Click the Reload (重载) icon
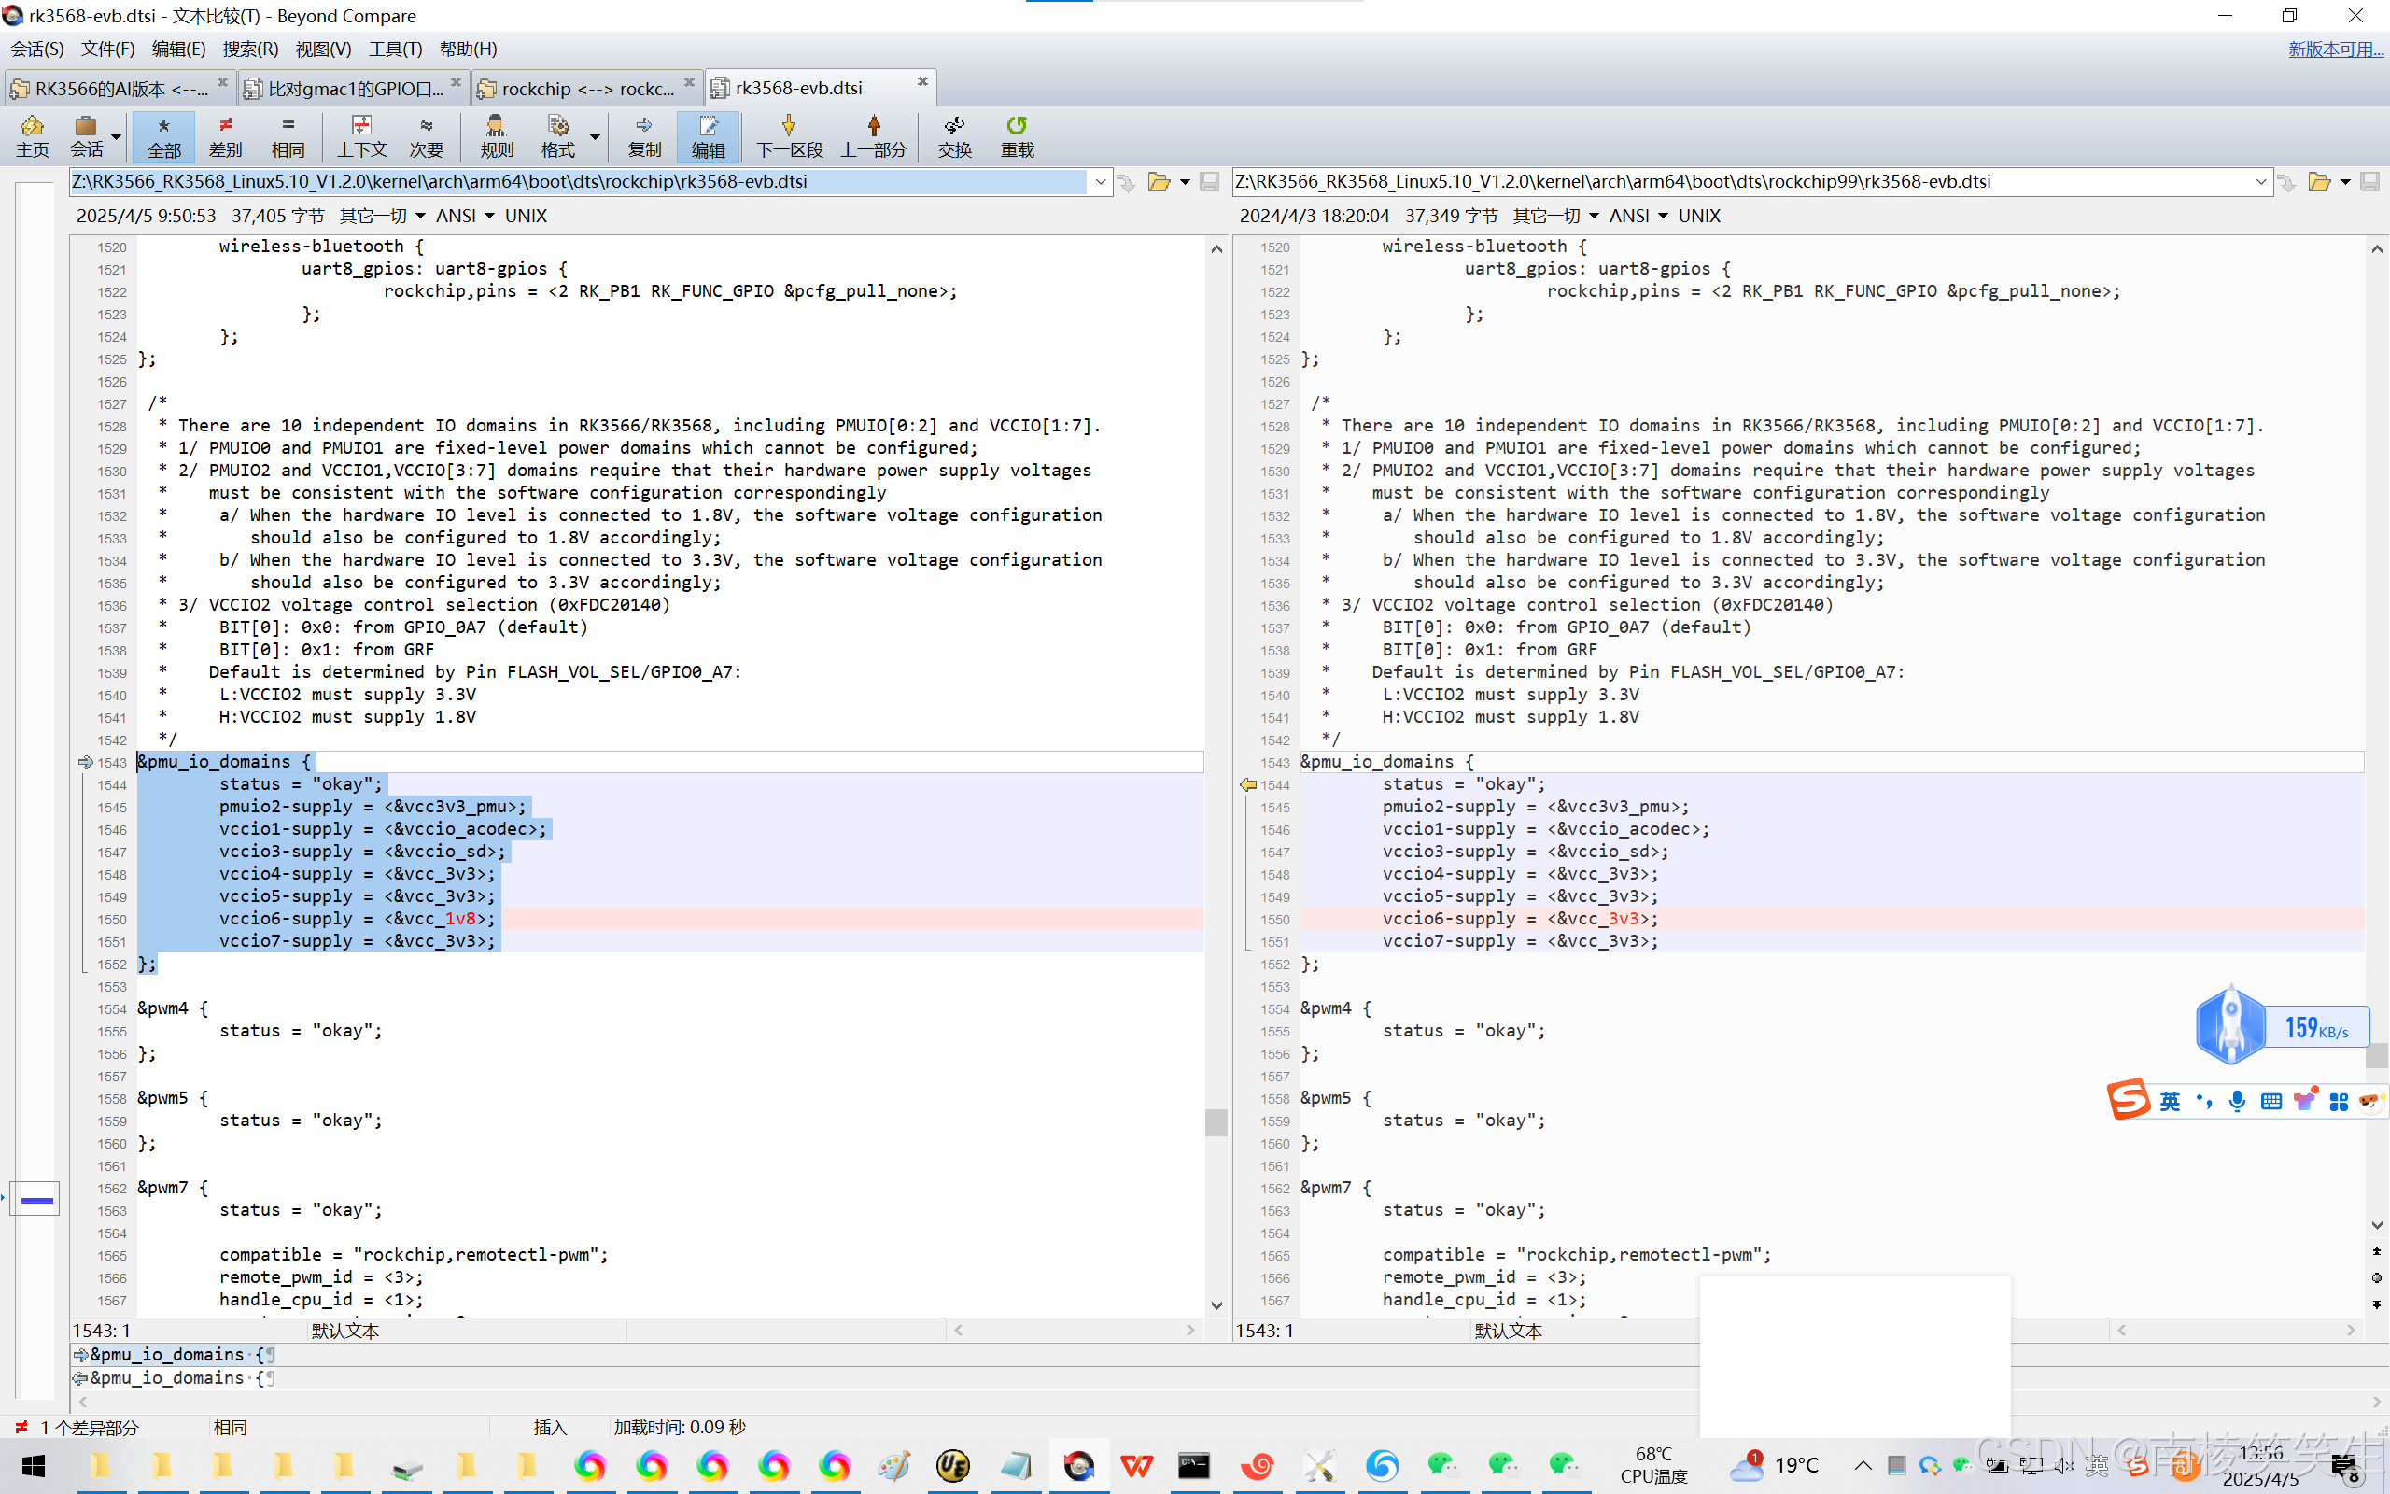2390x1494 pixels. click(x=1017, y=136)
